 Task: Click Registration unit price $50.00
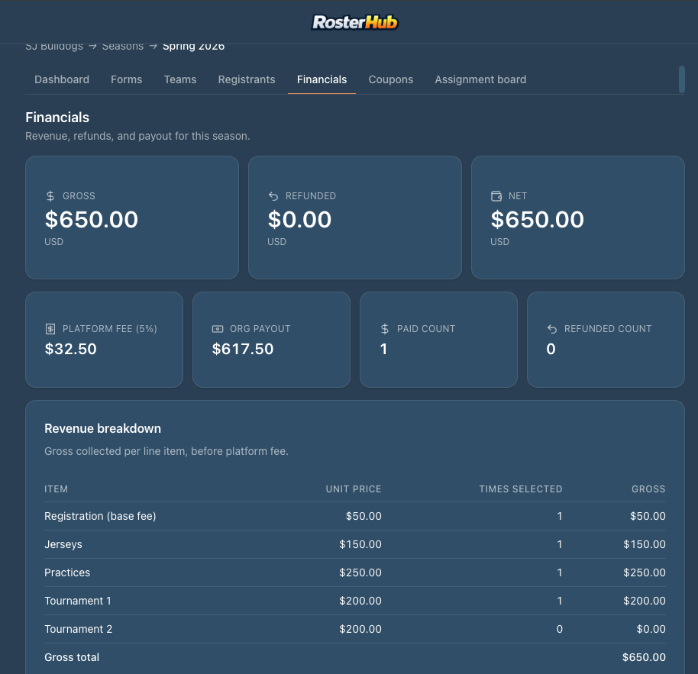tap(364, 516)
